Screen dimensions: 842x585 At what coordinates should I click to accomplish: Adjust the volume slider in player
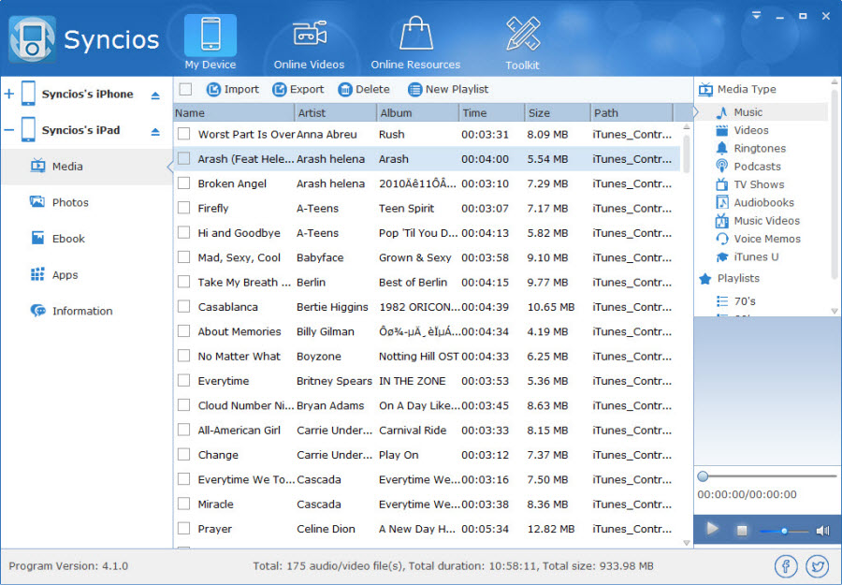(784, 531)
